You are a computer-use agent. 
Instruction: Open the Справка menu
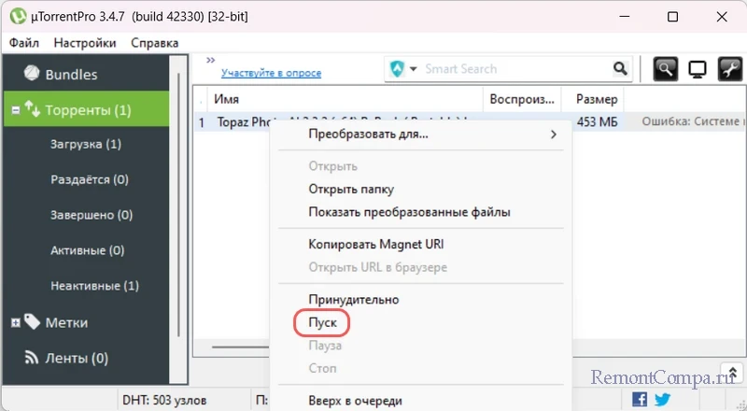(x=154, y=43)
